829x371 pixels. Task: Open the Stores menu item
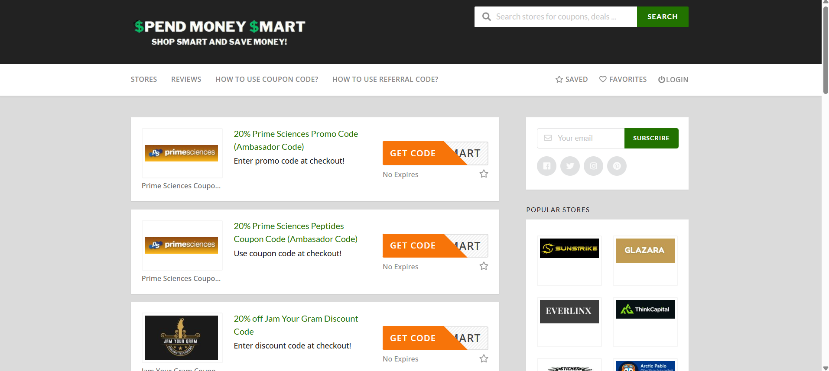point(144,80)
